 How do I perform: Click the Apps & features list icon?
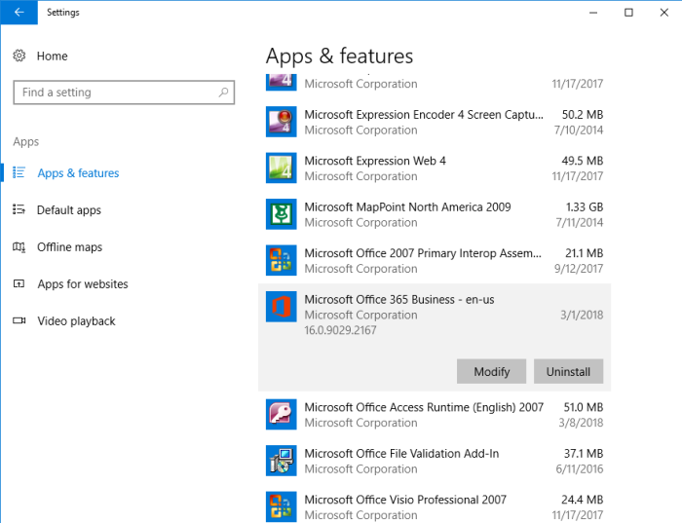(x=19, y=172)
